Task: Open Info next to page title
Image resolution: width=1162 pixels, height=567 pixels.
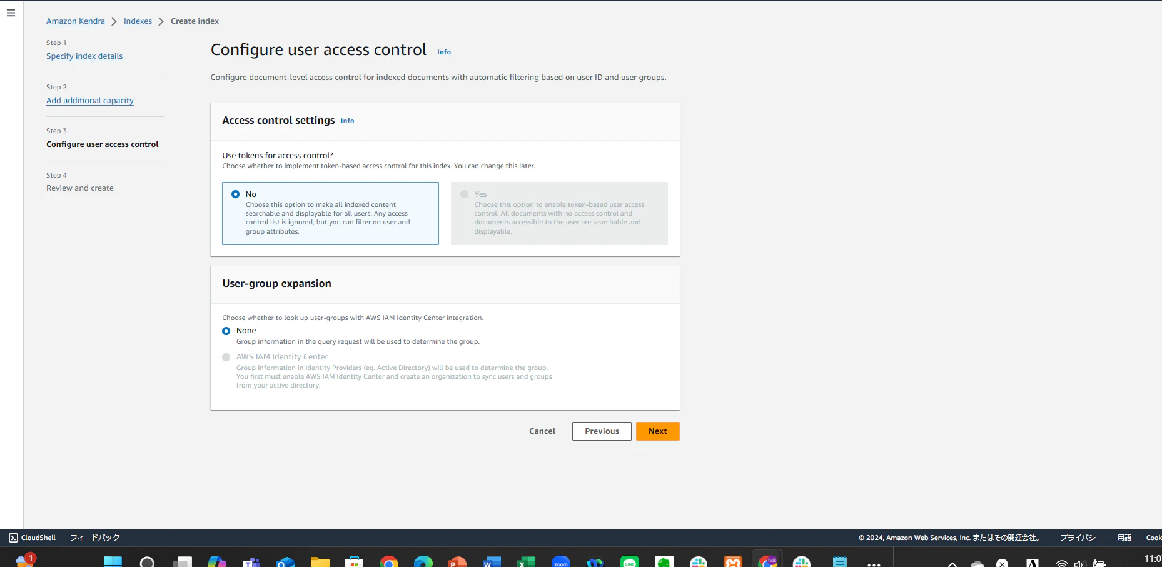Action: point(444,53)
